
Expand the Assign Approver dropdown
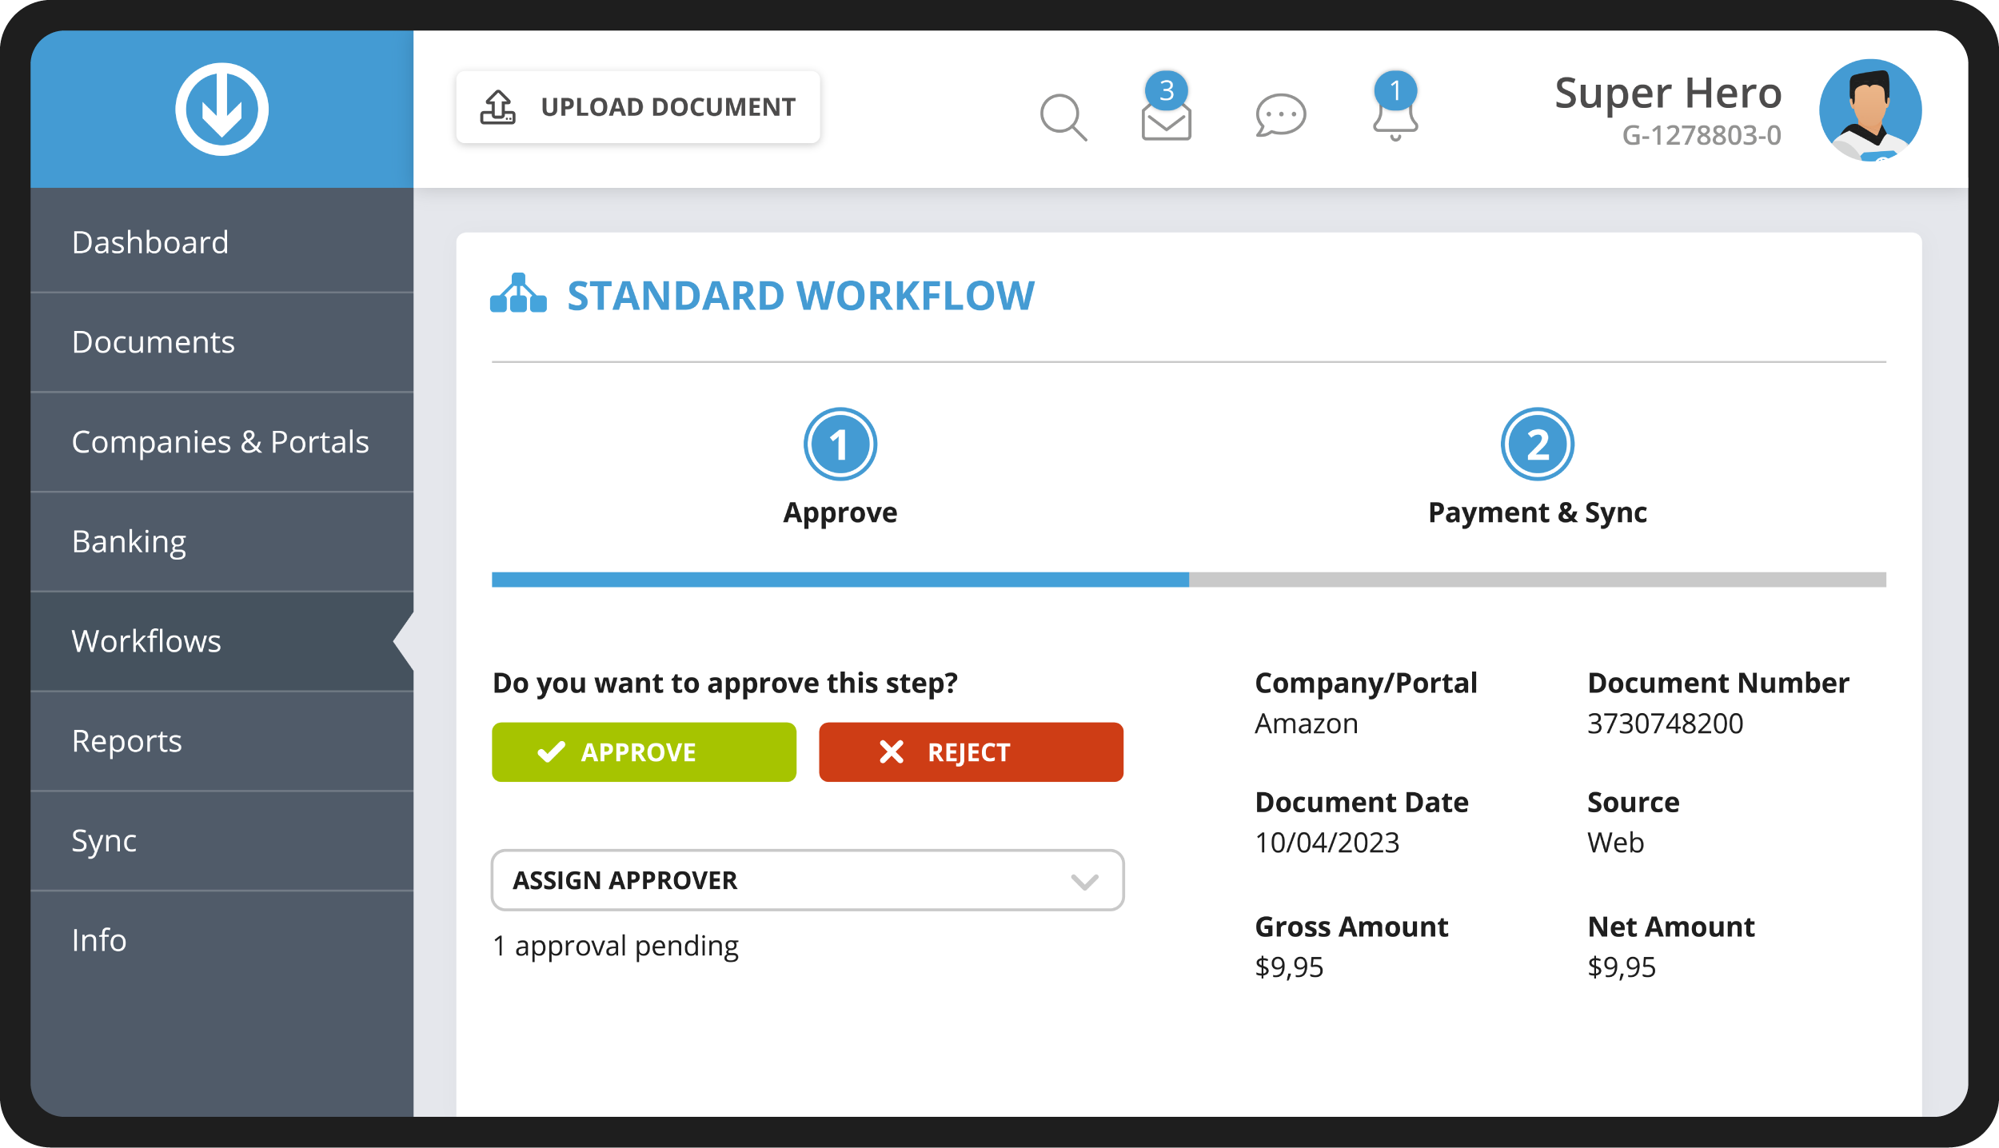[808, 880]
